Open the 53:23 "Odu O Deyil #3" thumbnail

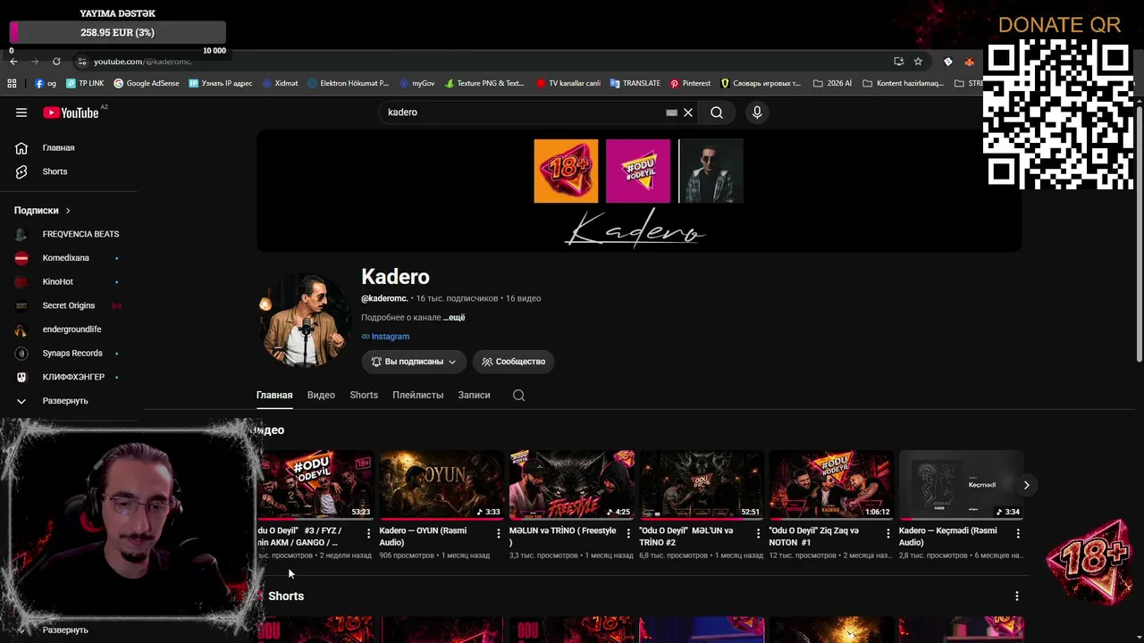pyautogui.click(x=315, y=485)
